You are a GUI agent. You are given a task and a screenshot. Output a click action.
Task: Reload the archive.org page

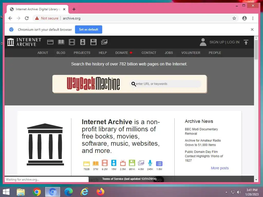point(27,18)
